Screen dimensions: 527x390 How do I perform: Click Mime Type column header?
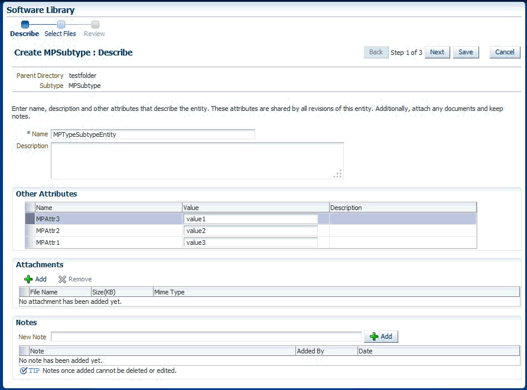[x=336, y=292]
